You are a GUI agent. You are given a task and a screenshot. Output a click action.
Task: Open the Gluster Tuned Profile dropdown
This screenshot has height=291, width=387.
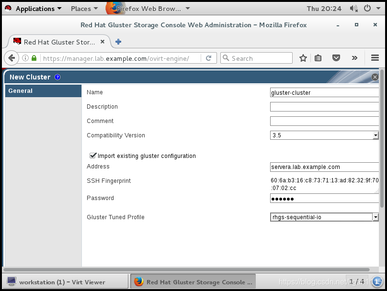coord(324,217)
